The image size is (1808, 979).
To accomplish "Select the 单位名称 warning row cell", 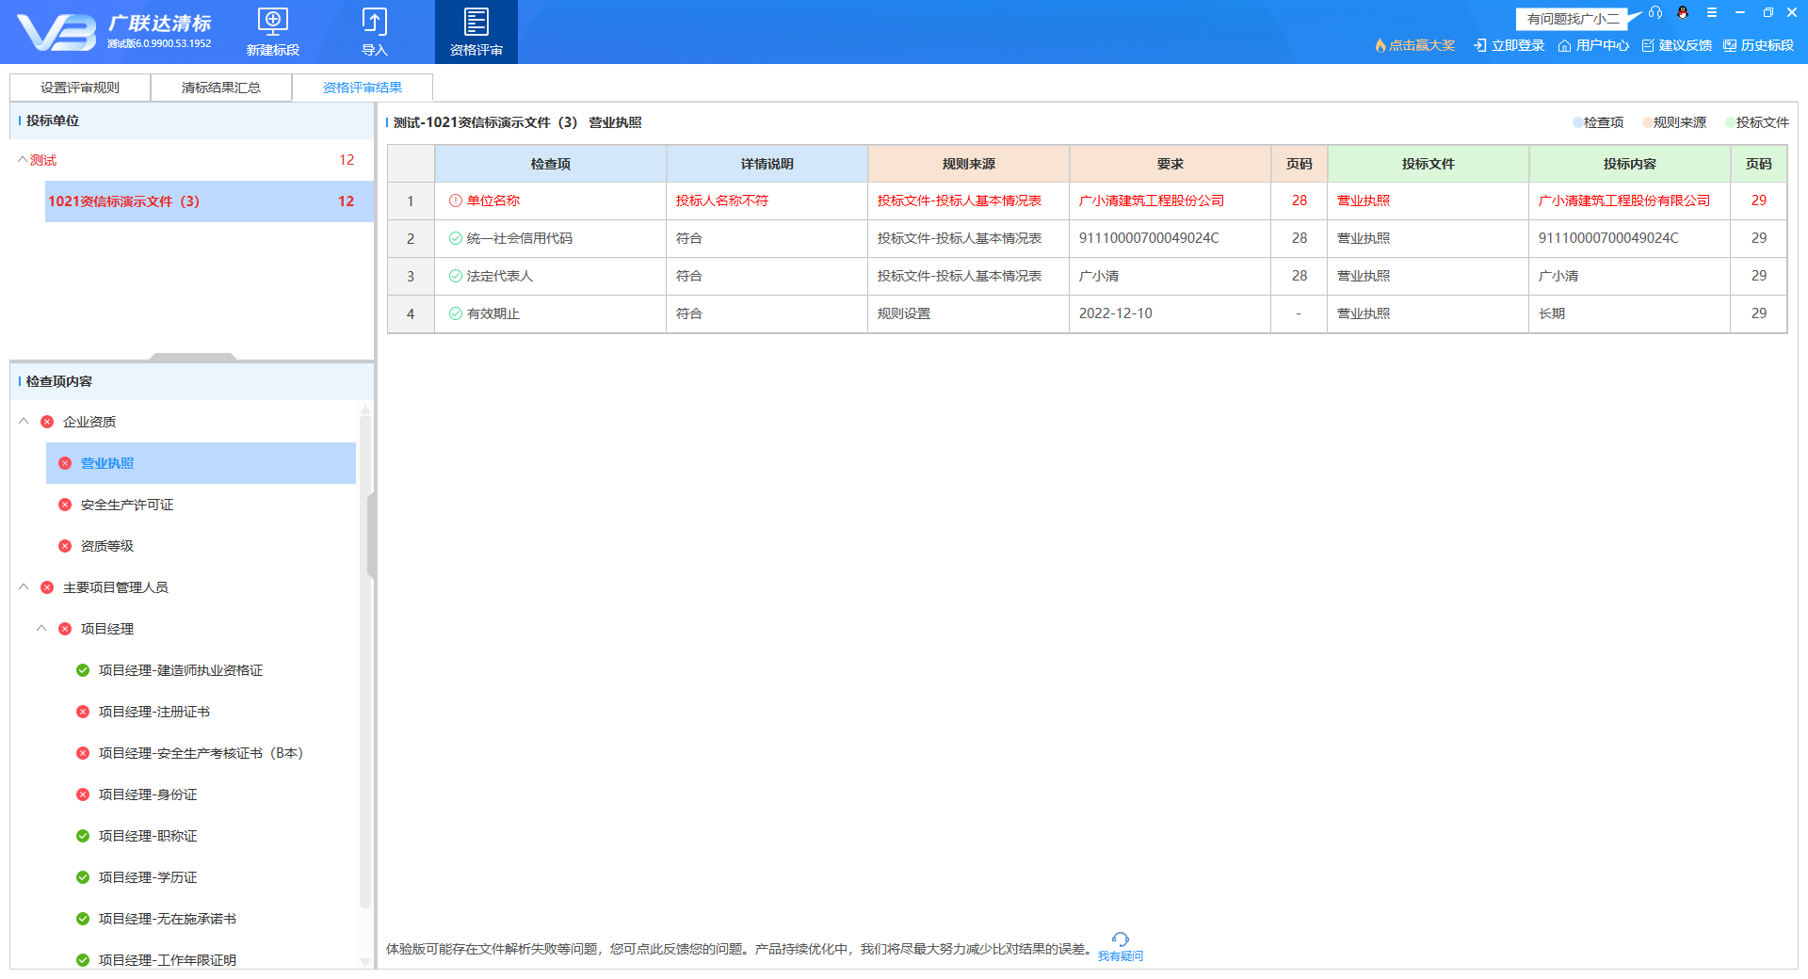I will click(551, 201).
